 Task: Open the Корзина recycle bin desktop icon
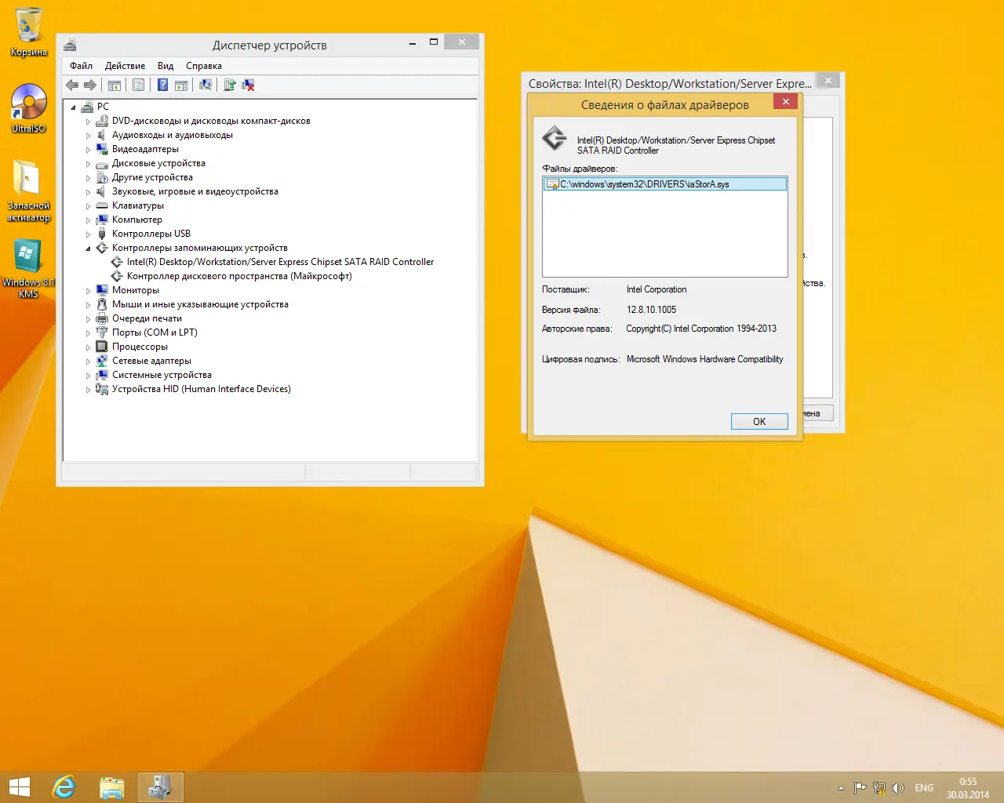click(28, 32)
